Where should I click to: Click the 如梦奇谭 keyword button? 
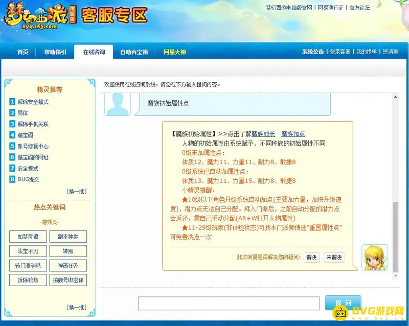click(x=28, y=237)
